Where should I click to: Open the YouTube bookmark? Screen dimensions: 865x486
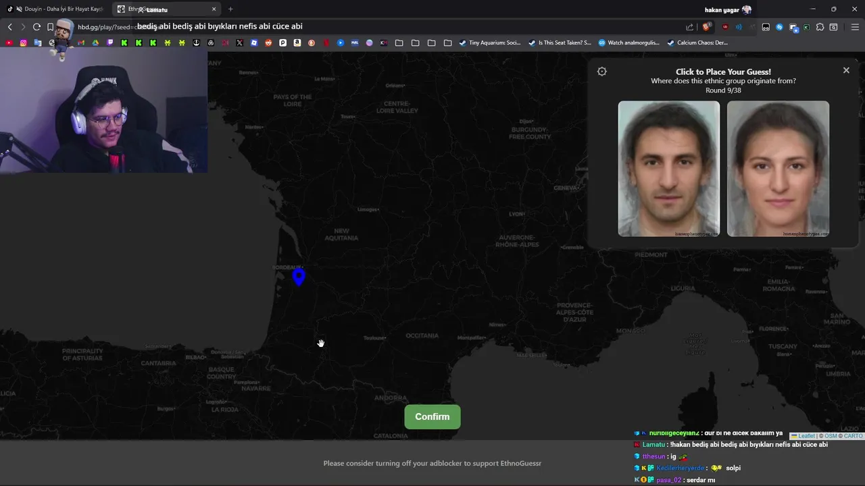[x=9, y=43]
